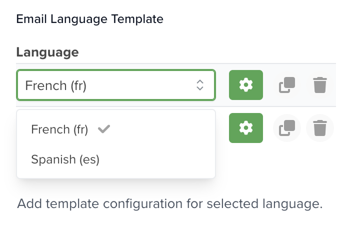The height and width of the screenshot is (228, 355).
Task: Click the Language column header label
Action: (47, 52)
